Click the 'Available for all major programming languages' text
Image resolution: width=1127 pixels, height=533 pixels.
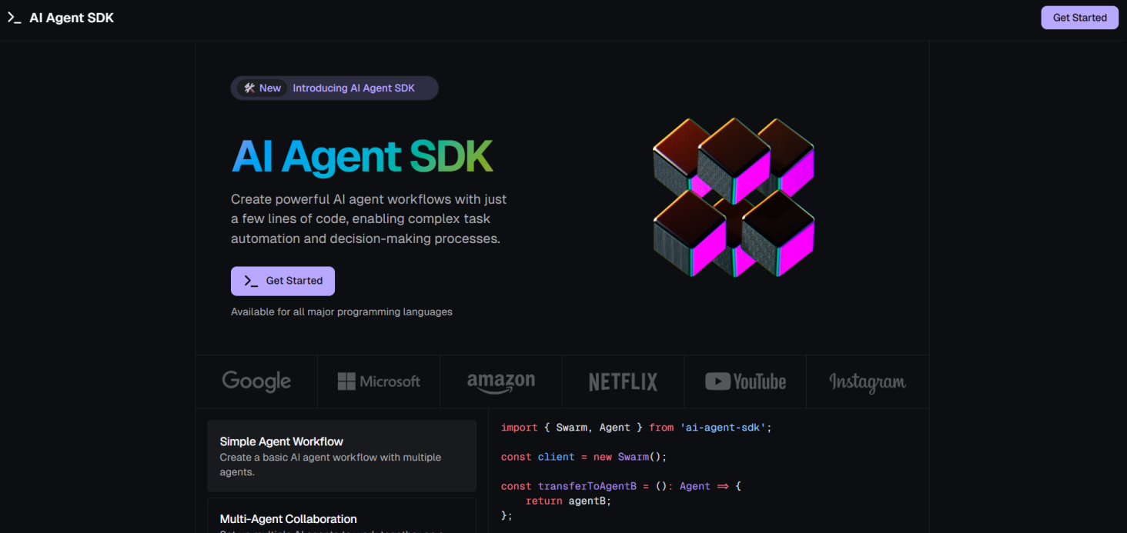coord(342,311)
